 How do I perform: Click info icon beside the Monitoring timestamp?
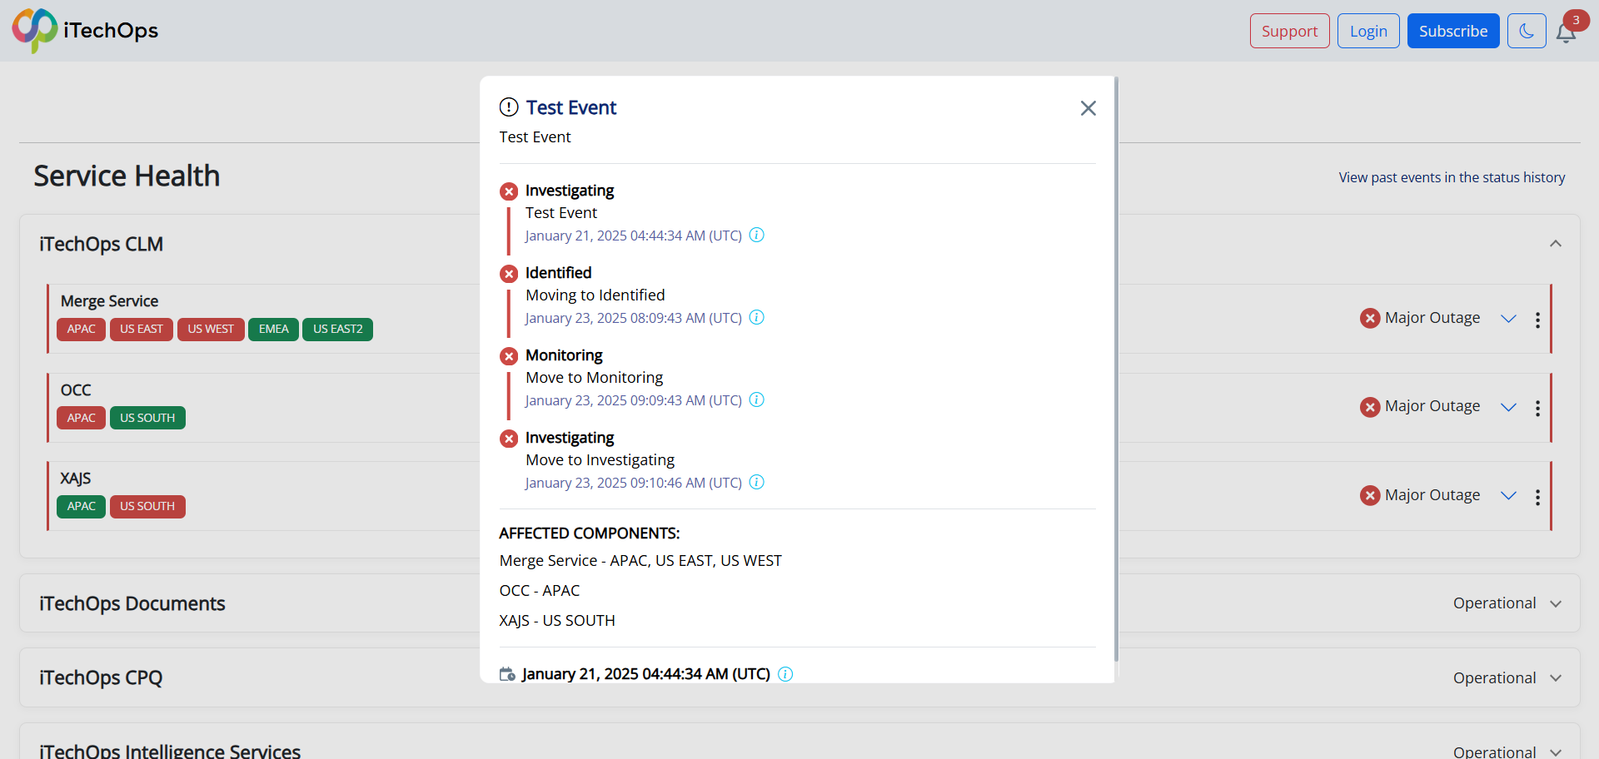coord(756,399)
